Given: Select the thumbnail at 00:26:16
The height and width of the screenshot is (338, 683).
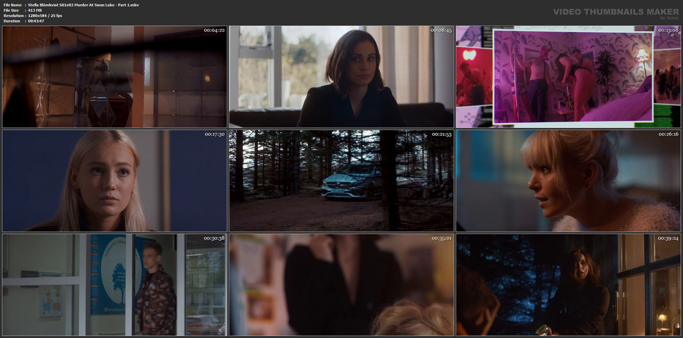Looking at the screenshot, I should click(x=568, y=181).
